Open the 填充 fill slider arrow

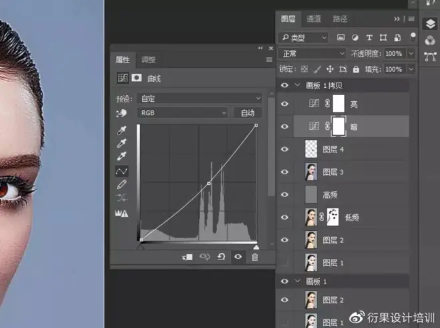pyautogui.click(x=411, y=69)
